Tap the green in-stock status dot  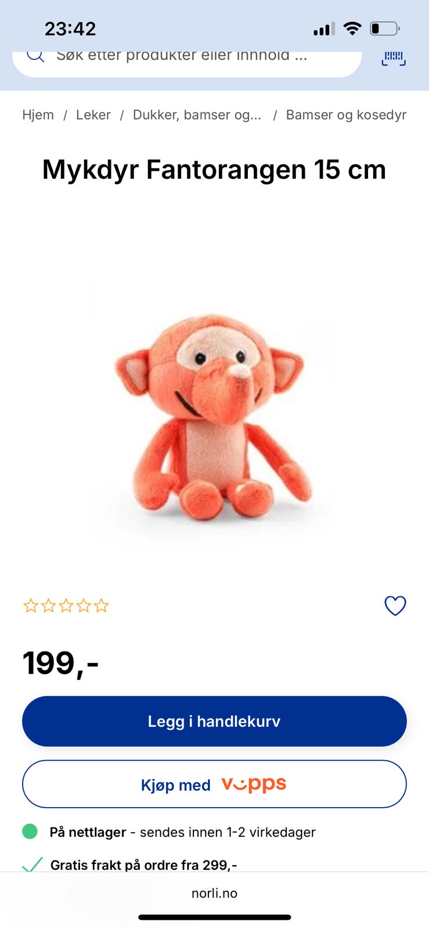(30, 831)
